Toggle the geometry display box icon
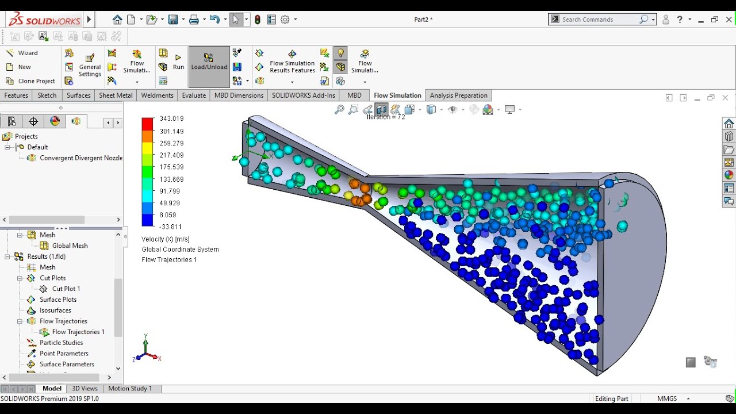 (341, 67)
